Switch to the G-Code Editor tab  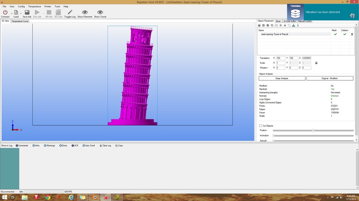pos(290,21)
